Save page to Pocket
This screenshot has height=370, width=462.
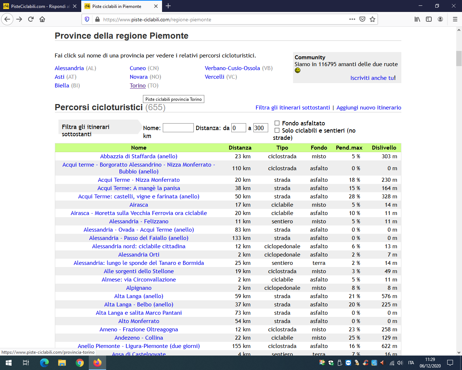362,19
